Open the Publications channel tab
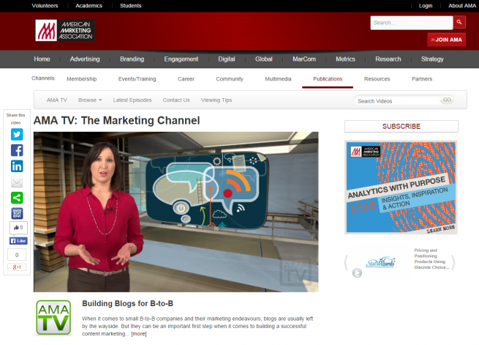The image size is (479, 345). click(x=328, y=79)
